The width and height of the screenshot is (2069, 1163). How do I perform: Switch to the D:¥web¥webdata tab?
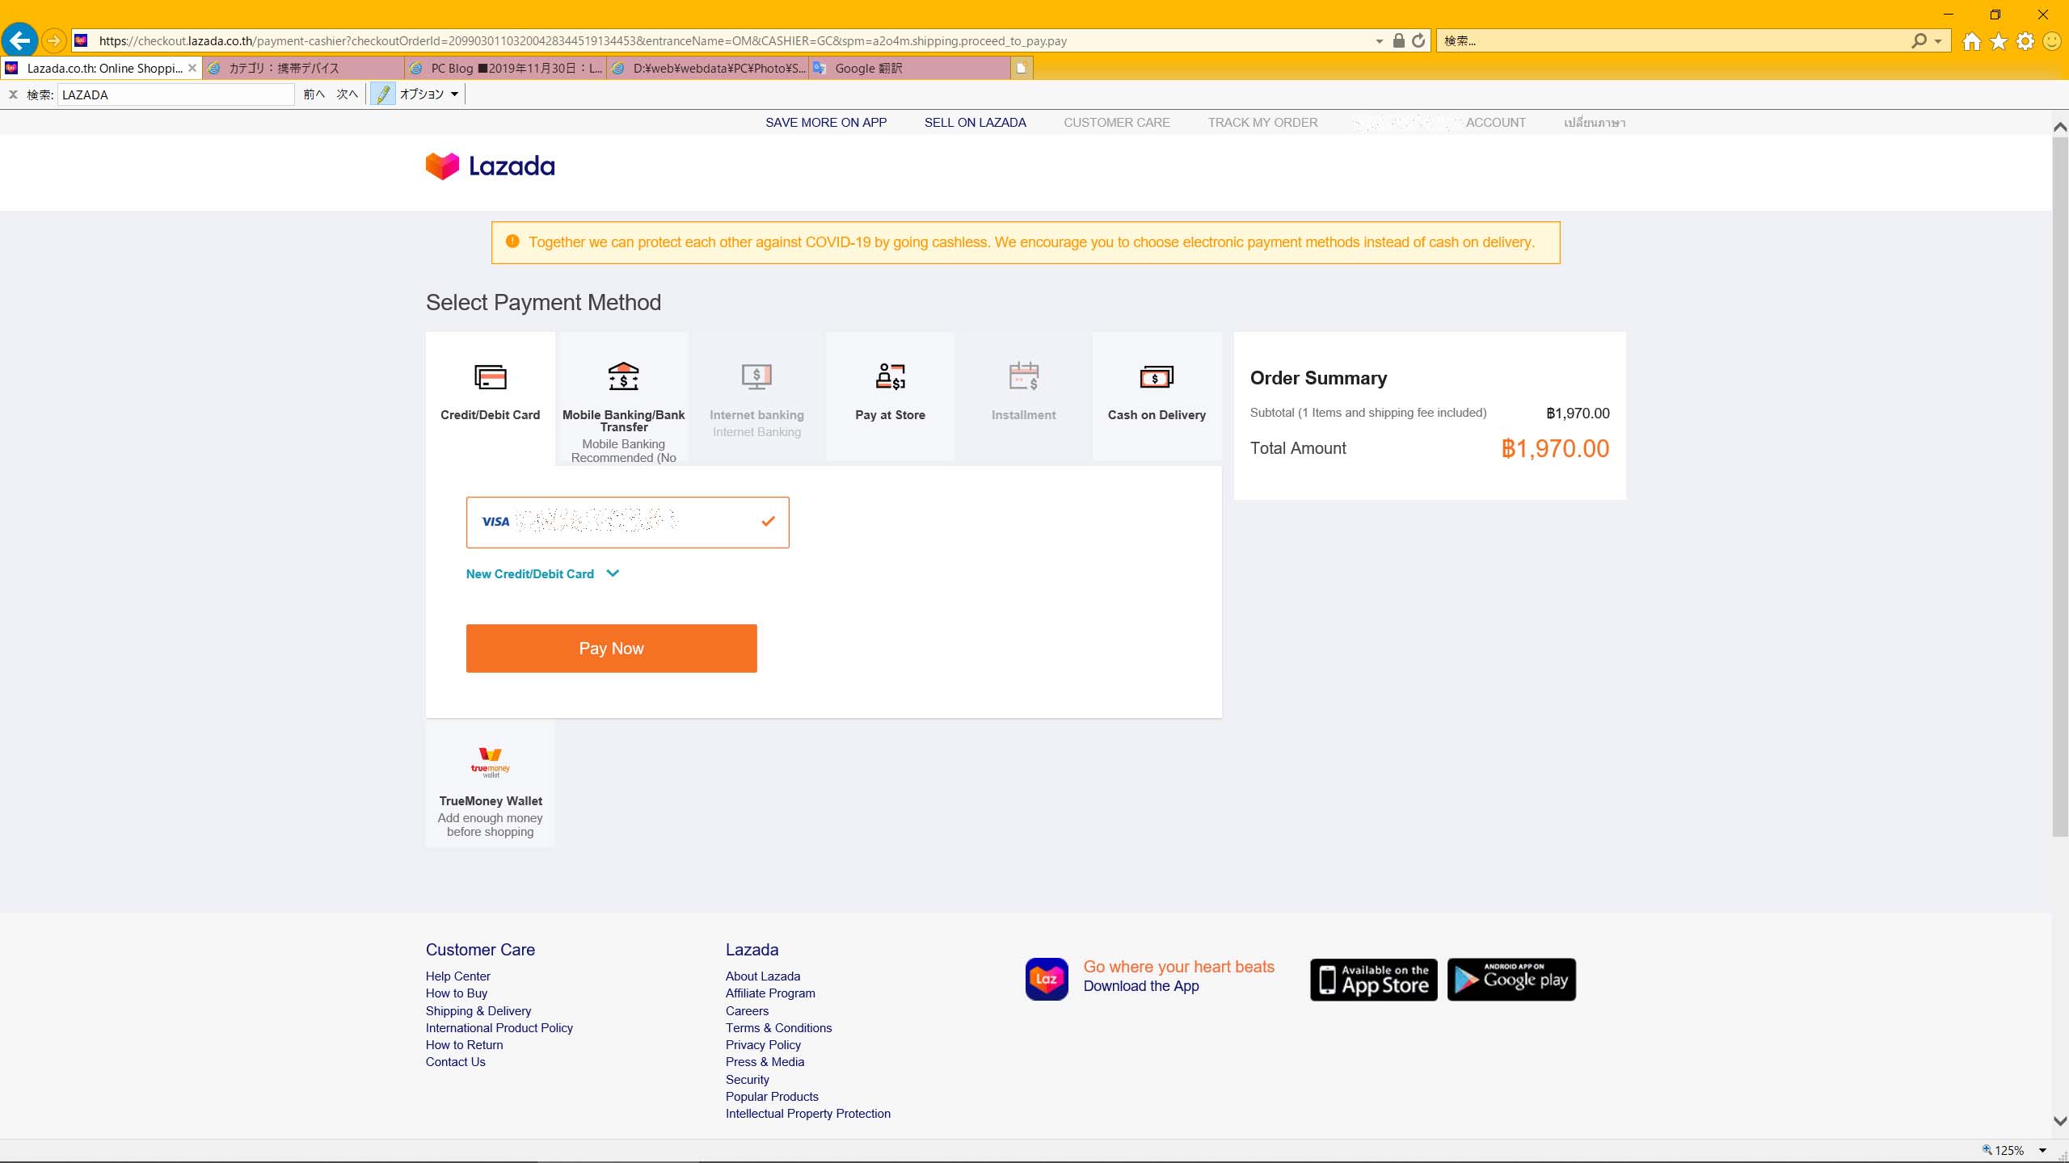(x=708, y=68)
